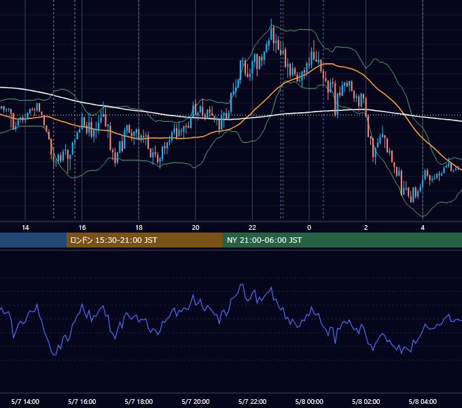Click the 4 hour axis label
The height and width of the screenshot is (408, 462).
click(x=423, y=228)
